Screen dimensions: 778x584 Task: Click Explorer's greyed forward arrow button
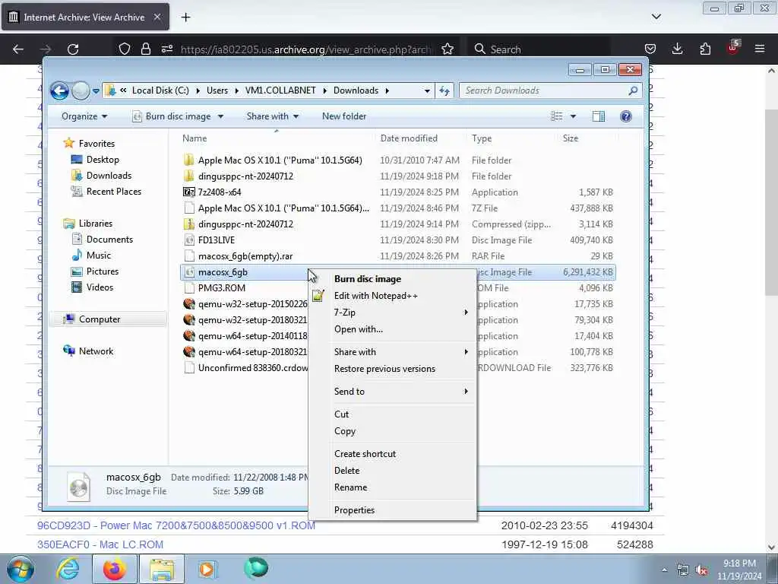point(81,91)
